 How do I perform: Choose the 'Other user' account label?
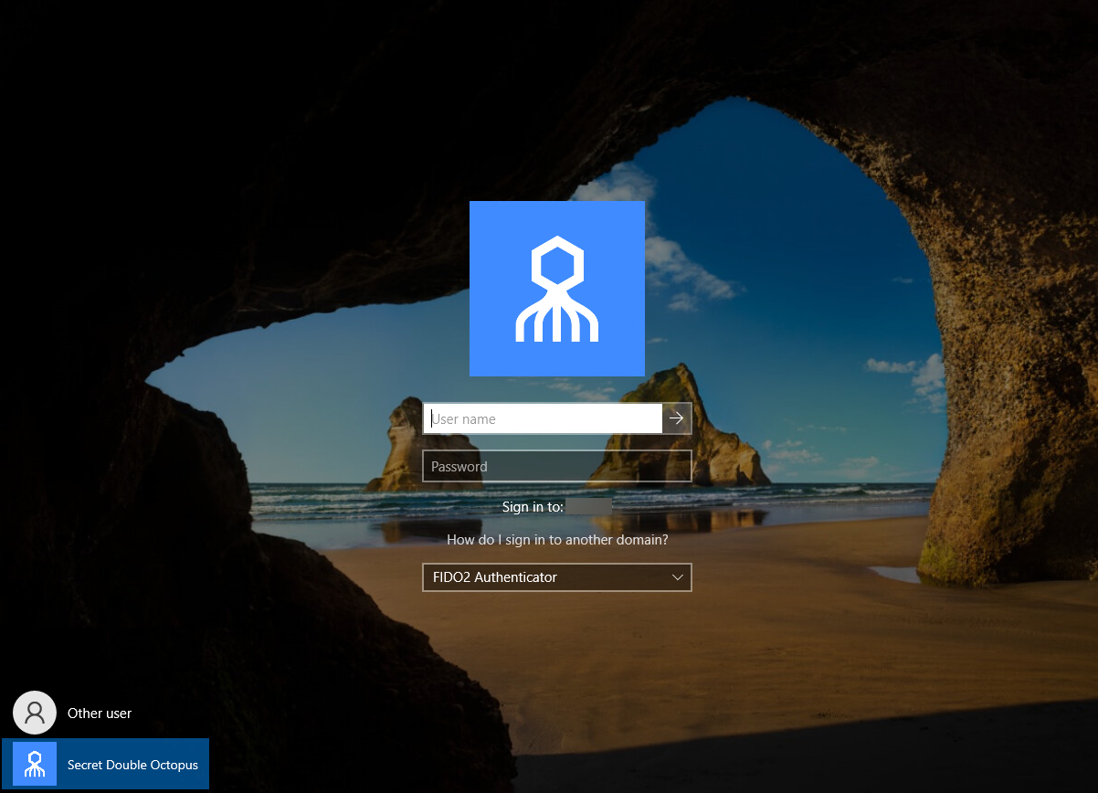[100, 714]
